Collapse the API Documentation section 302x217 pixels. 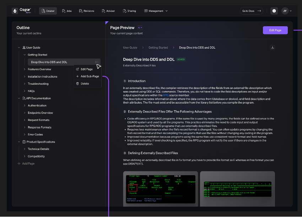[19, 98]
